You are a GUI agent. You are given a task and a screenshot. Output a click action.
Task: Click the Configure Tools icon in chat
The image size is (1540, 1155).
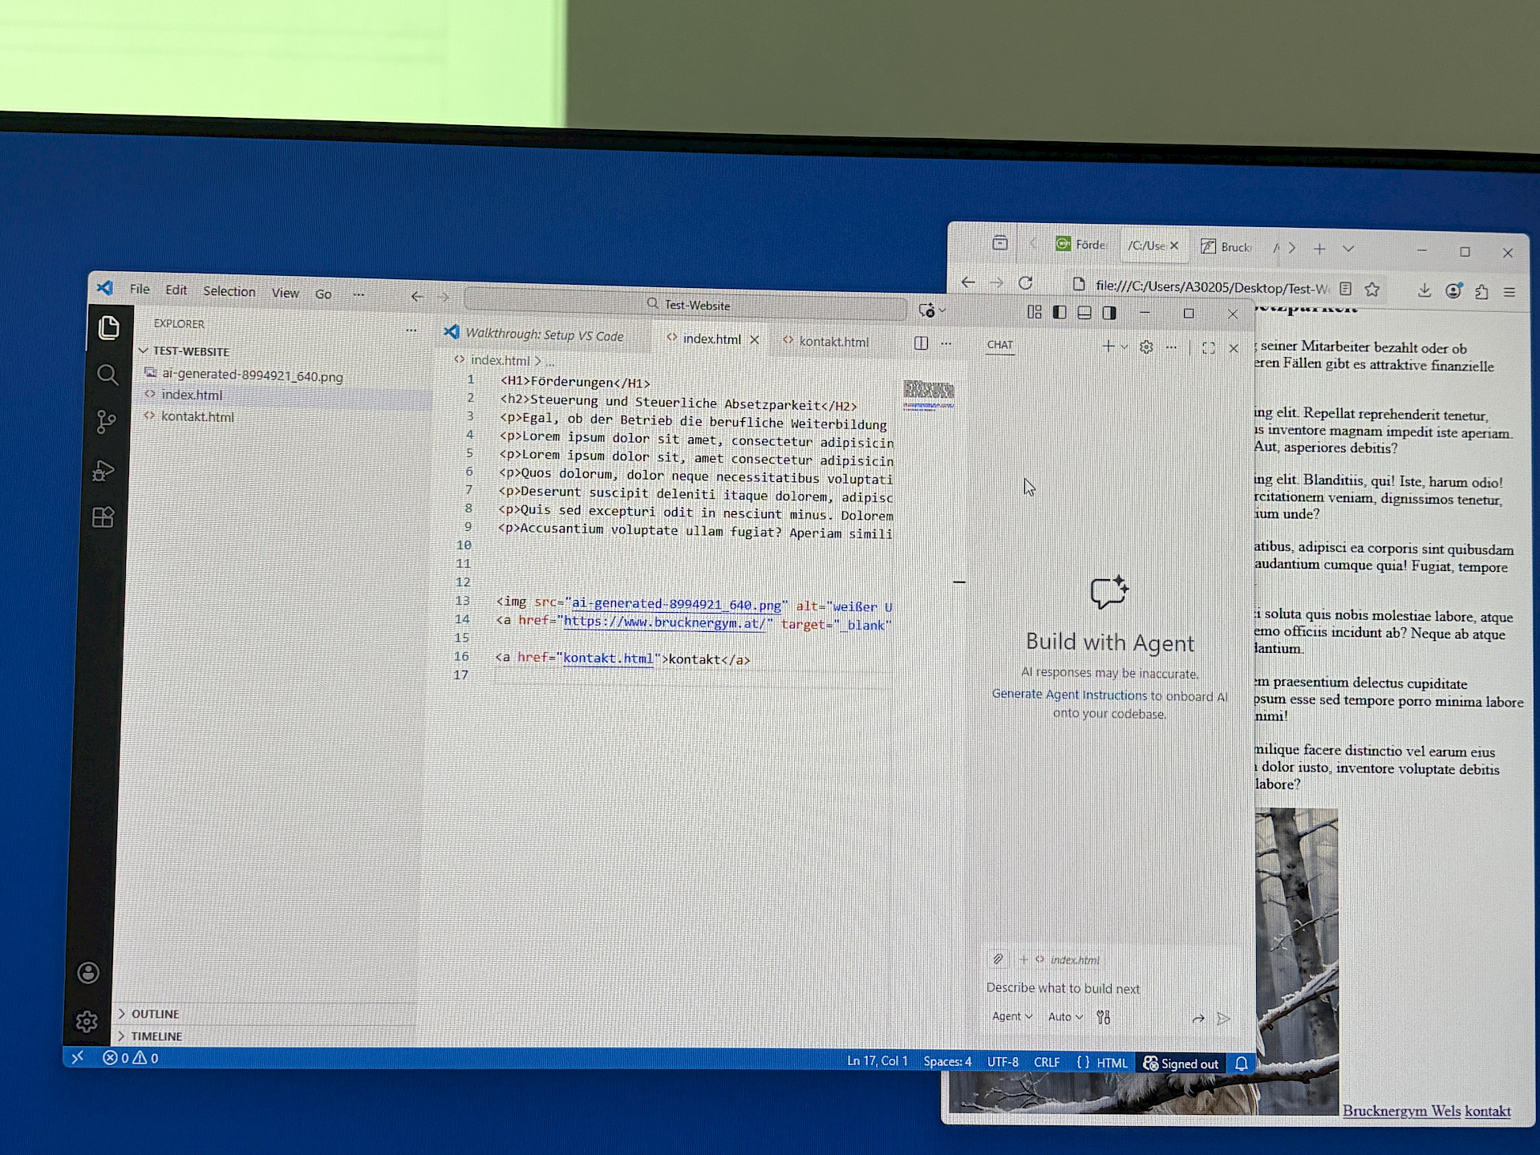1104,1017
